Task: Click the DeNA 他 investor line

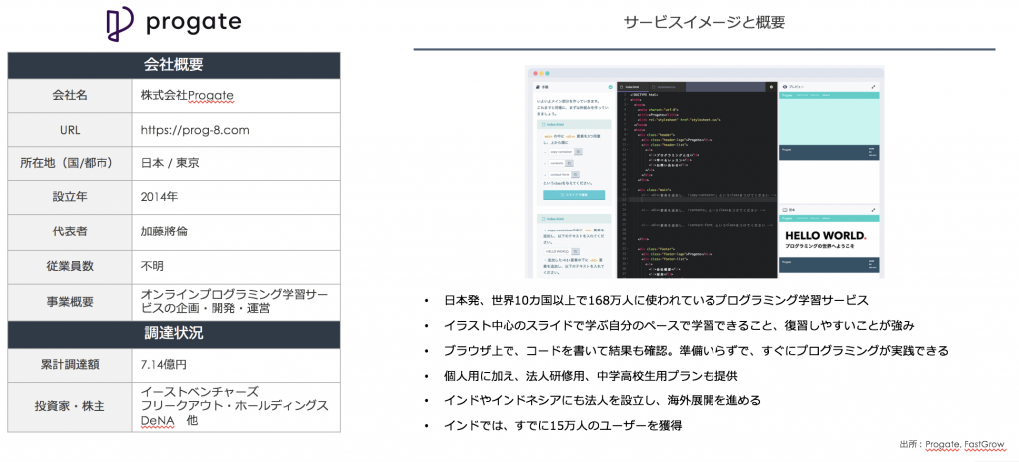Action: pyautogui.click(x=169, y=421)
